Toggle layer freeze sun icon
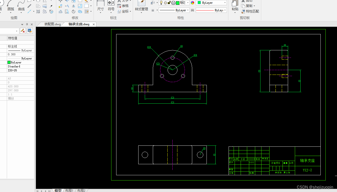 (165, 3)
